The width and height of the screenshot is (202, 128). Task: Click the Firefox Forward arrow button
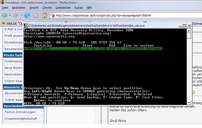[x=16, y=15]
